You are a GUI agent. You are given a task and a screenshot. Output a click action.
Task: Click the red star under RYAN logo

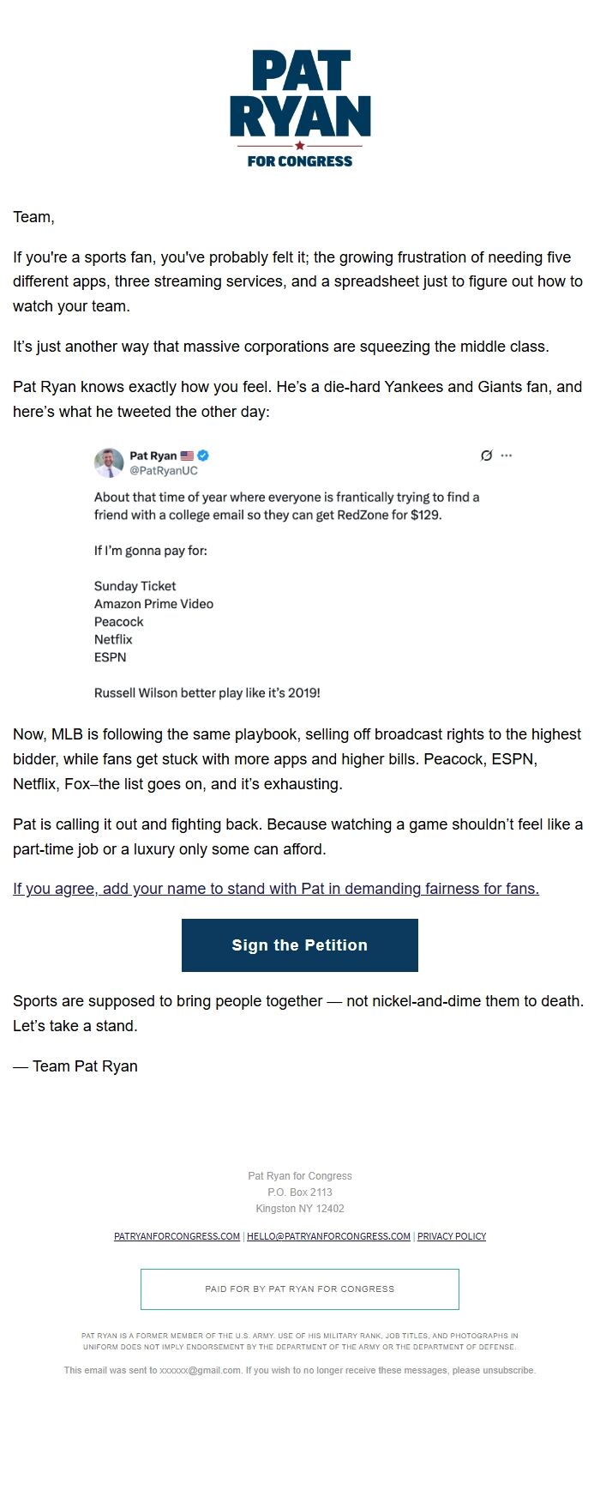pos(299,146)
